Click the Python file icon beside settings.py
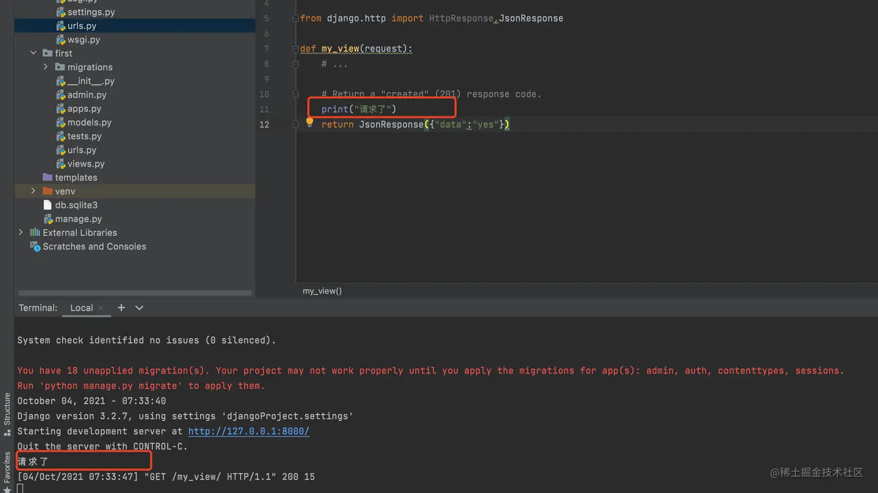 [x=60, y=12]
